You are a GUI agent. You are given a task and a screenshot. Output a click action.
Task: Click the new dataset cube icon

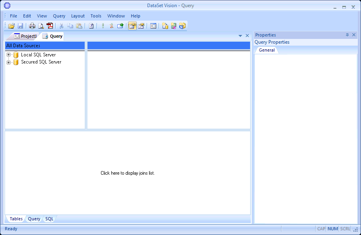[182, 26]
